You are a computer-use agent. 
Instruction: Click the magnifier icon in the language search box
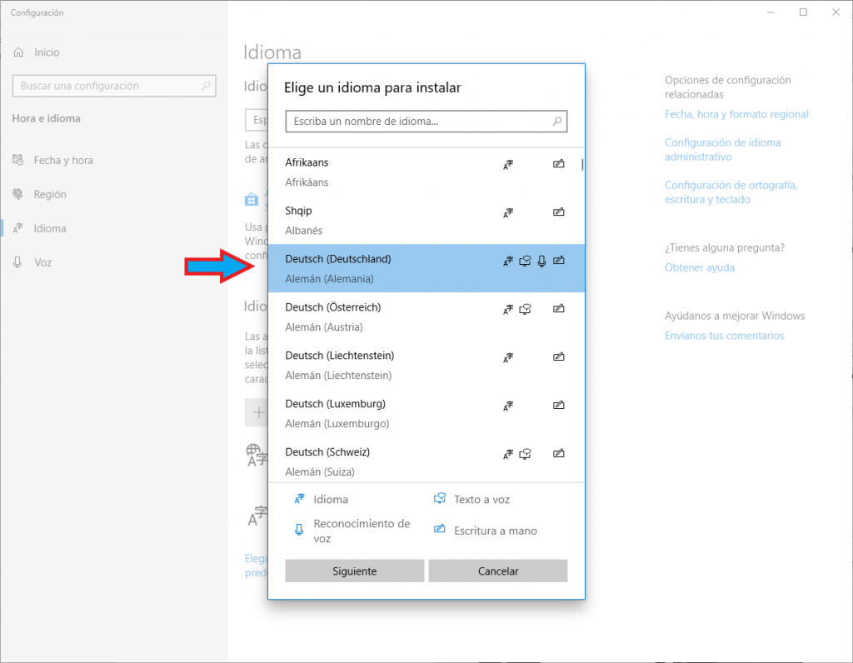pos(558,122)
